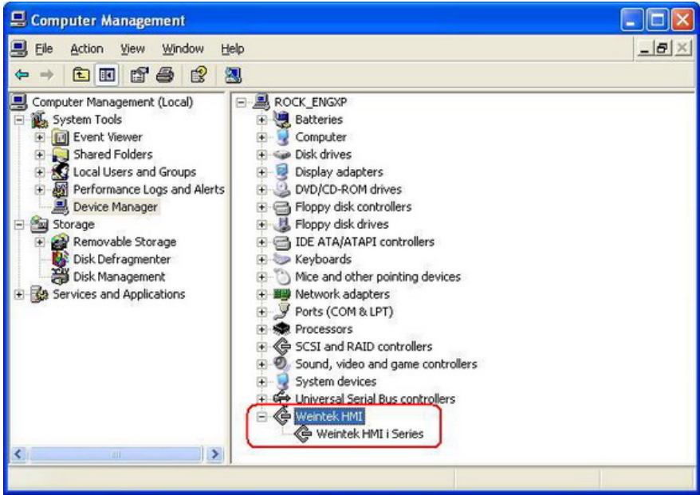This screenshot has width=700, height=495.
Task: Open the Action menu
Action: tap(87, 49)
